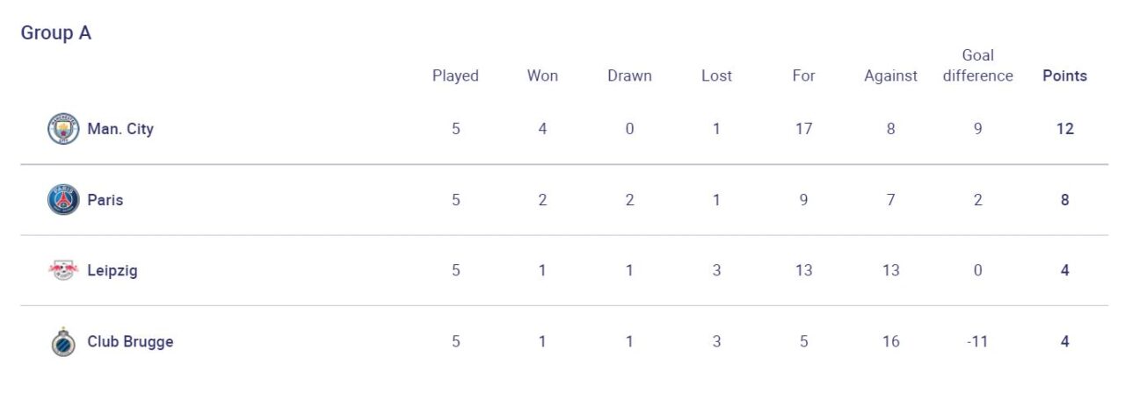Screen dimensions: 1125x400
Task: Click the Group A heading
Action: 56,33
